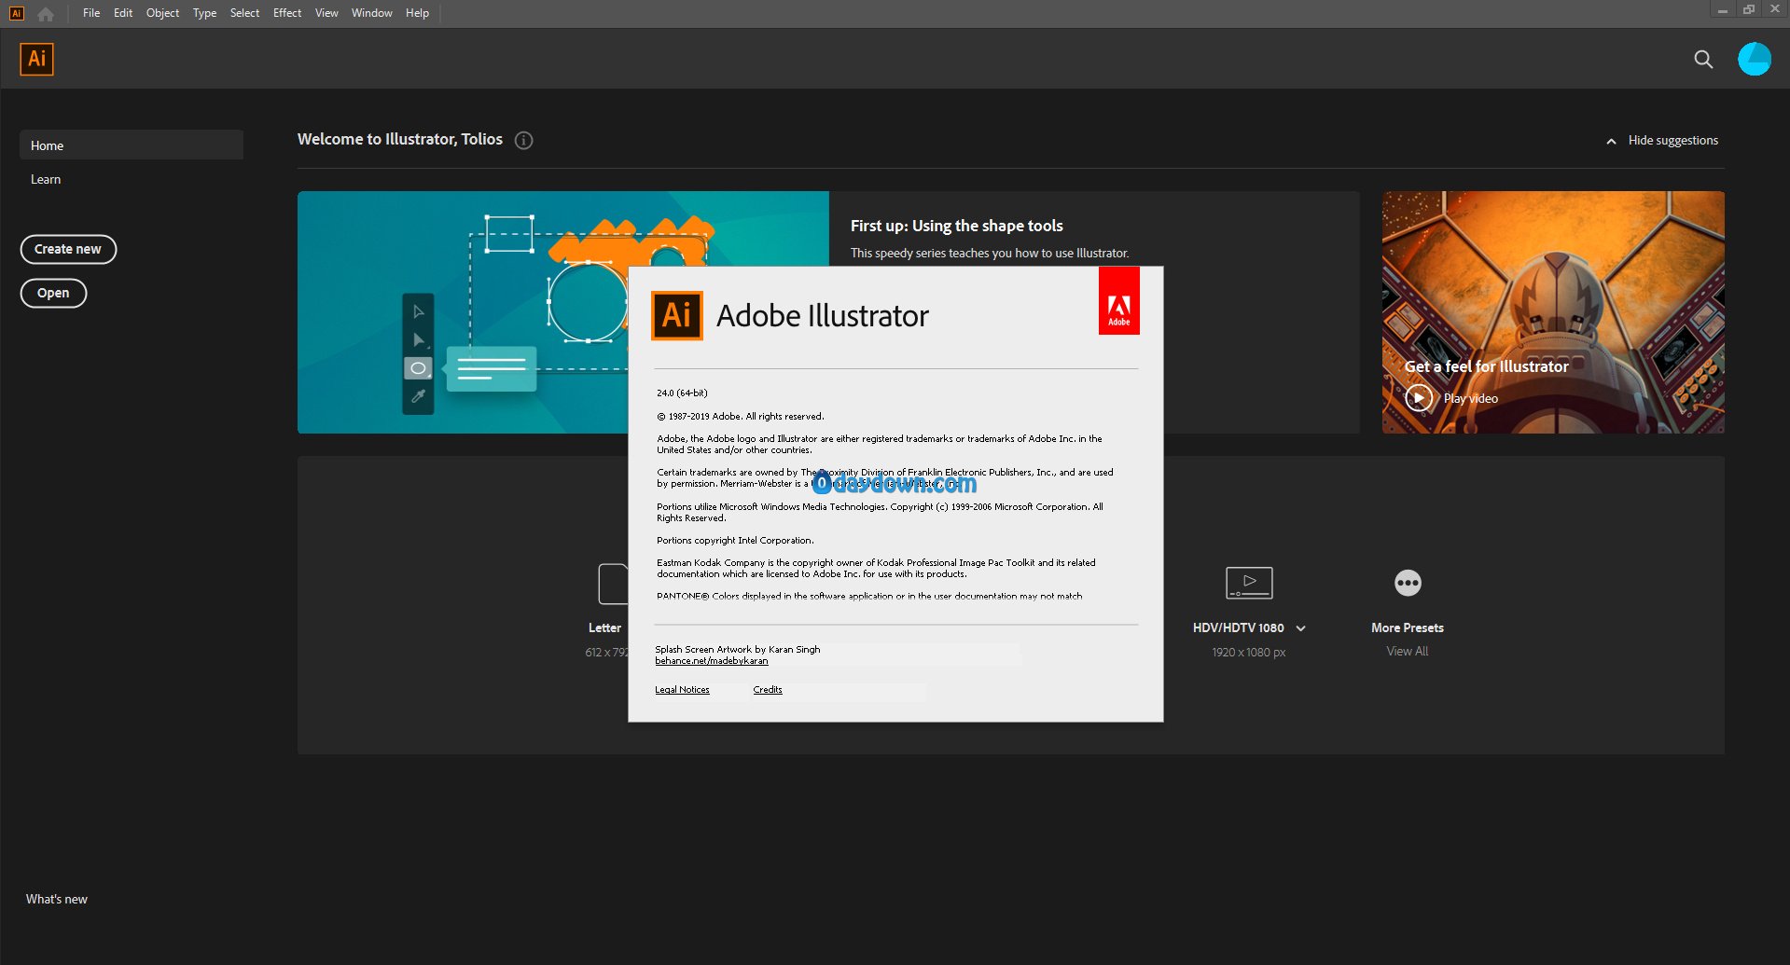Open the File menu
The height and width of the screenshot is (965, 1790).
click(x=91, y=13)
